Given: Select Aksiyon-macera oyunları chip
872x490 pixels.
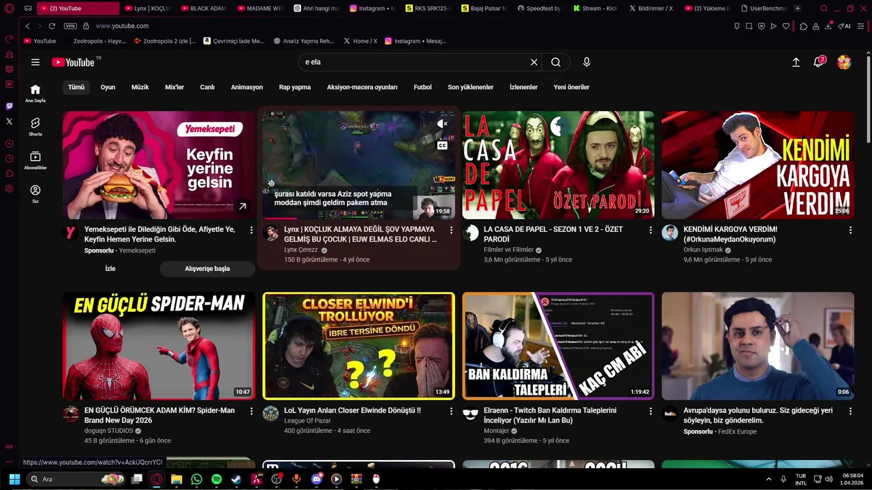Looking at the screenshot, I should (x=362, y=87).
